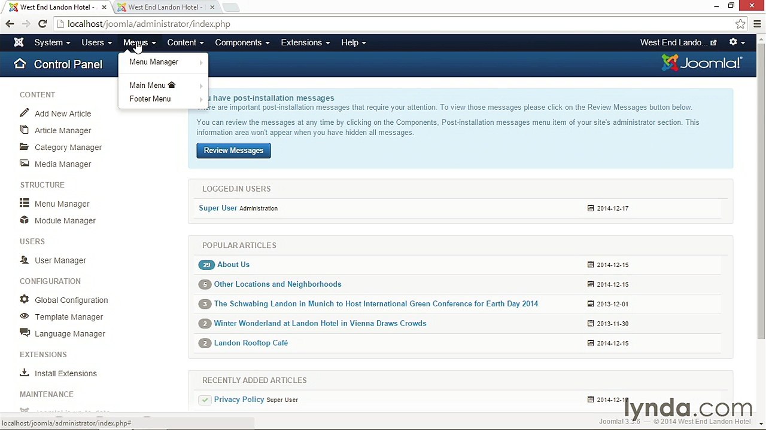
Task: Close the second browser tab
Action: [212, 7]
